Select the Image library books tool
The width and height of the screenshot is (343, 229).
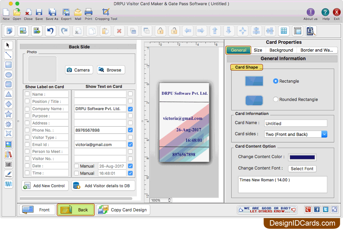pos(8,154)
